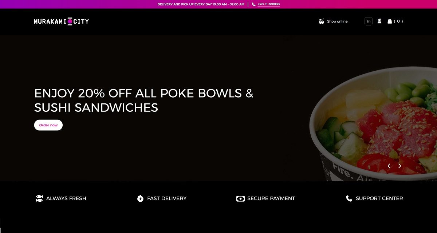This screenshot has height=233, width=437.
Task: Click the cart item count (0)
Action: click(x=398, y=21)
